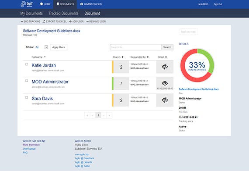Open MOD Administrator user name link
The height and width of the screenshot is (171, 249).
50,82
